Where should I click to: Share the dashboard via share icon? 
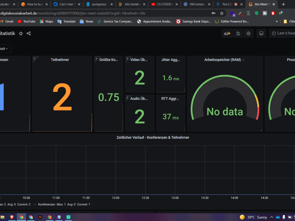click(x=29, y=34)
